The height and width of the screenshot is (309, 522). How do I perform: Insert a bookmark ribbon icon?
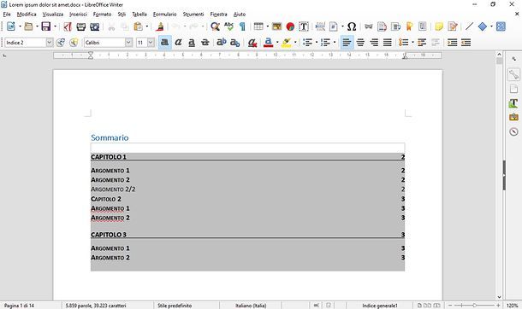(x=409, y=26)
